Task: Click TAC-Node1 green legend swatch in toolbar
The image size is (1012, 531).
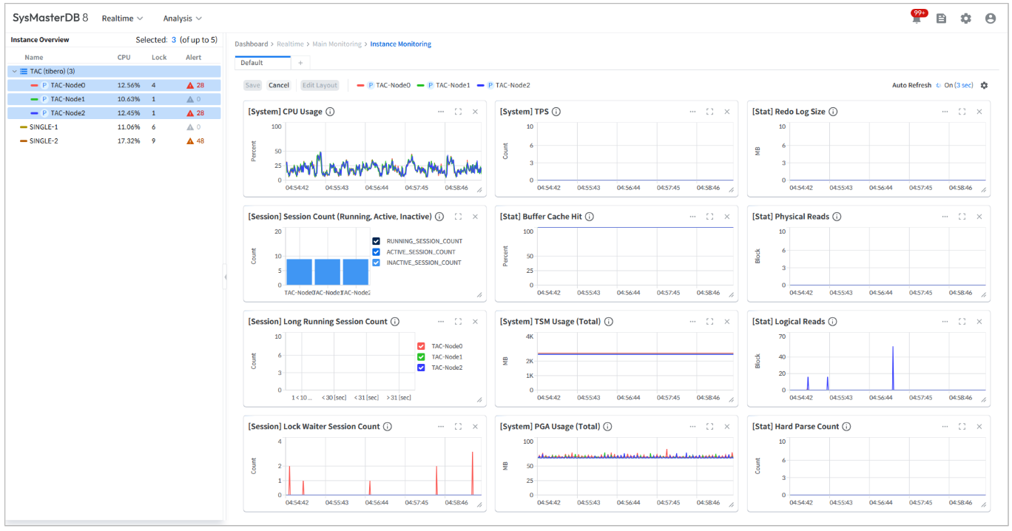Action: (420, 85)
